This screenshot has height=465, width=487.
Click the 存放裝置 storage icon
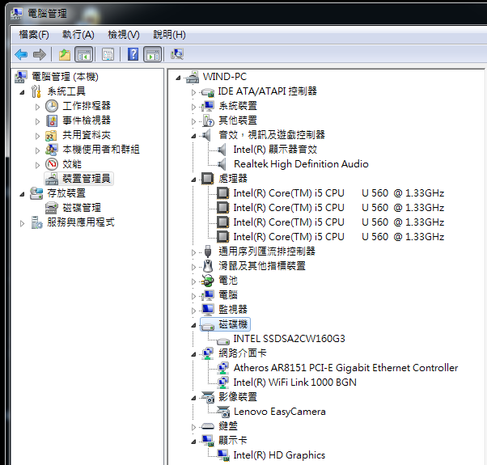[x=36, y=193]
